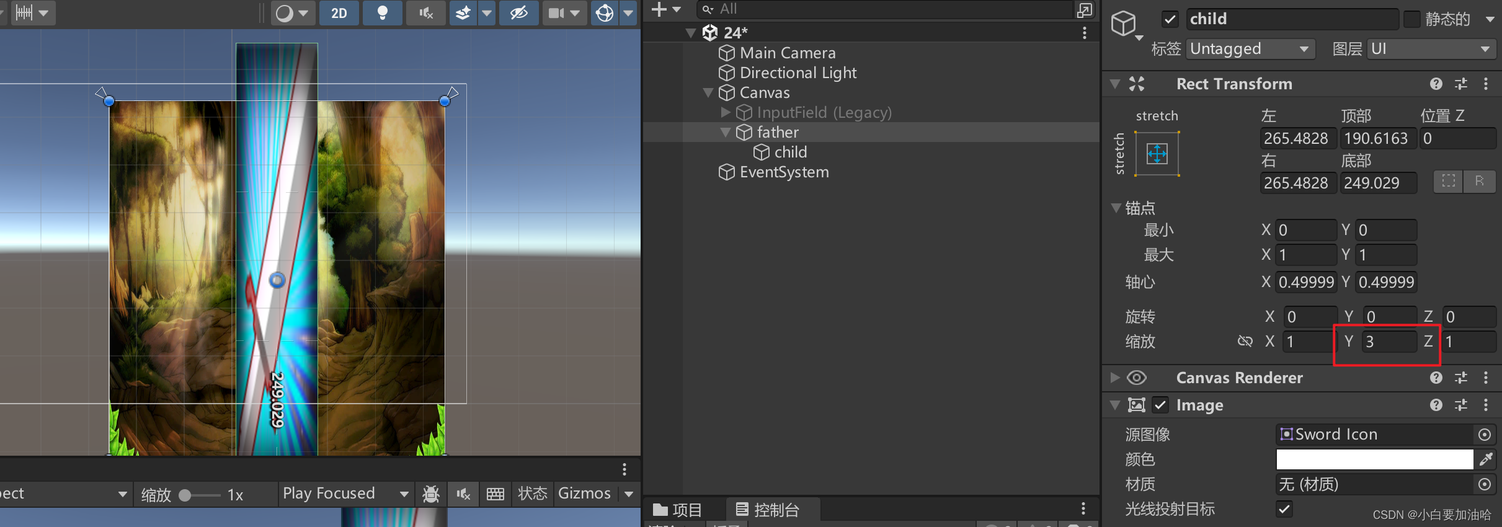1502x527 pixels.
Task: Click the Hierarchy open-in-window icon
Action: (1084, 10)
